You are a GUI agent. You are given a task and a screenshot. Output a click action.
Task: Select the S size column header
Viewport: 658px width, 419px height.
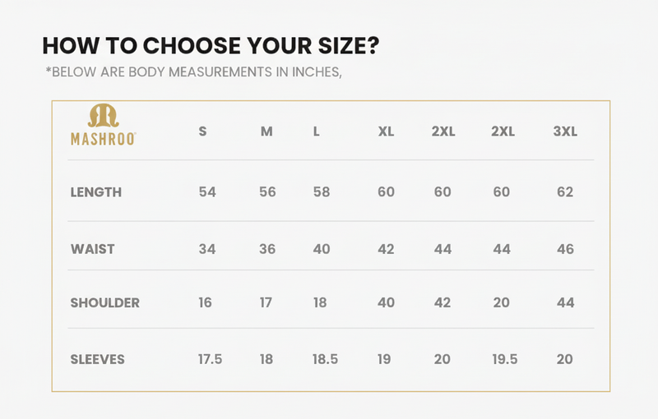[x=203, y=131]
